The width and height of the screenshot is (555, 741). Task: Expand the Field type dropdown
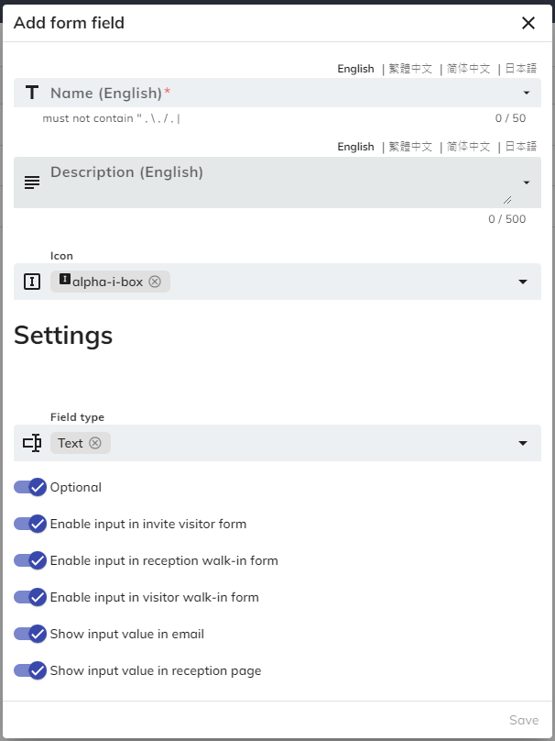point(523,443)
